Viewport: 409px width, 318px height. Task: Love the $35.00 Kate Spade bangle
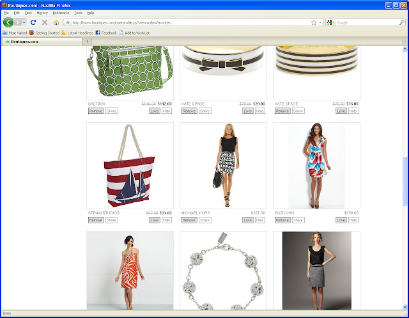(341, 111)
